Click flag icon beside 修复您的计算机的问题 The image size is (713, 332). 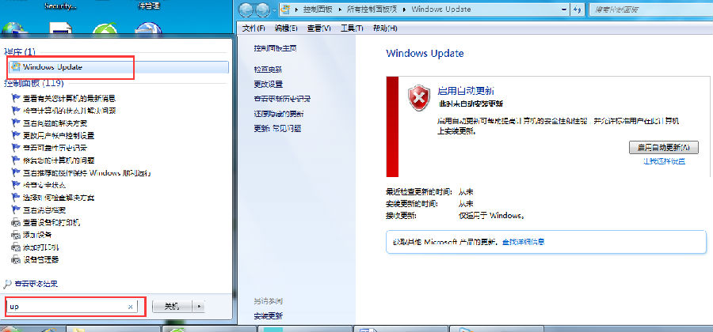pos(16,160)
